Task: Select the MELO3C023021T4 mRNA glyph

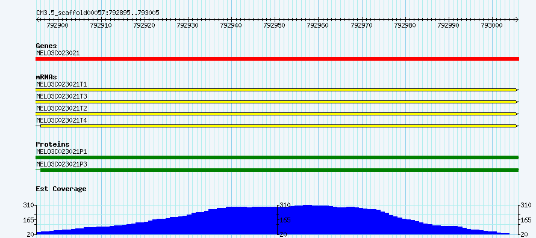Action: click(277, 126)
